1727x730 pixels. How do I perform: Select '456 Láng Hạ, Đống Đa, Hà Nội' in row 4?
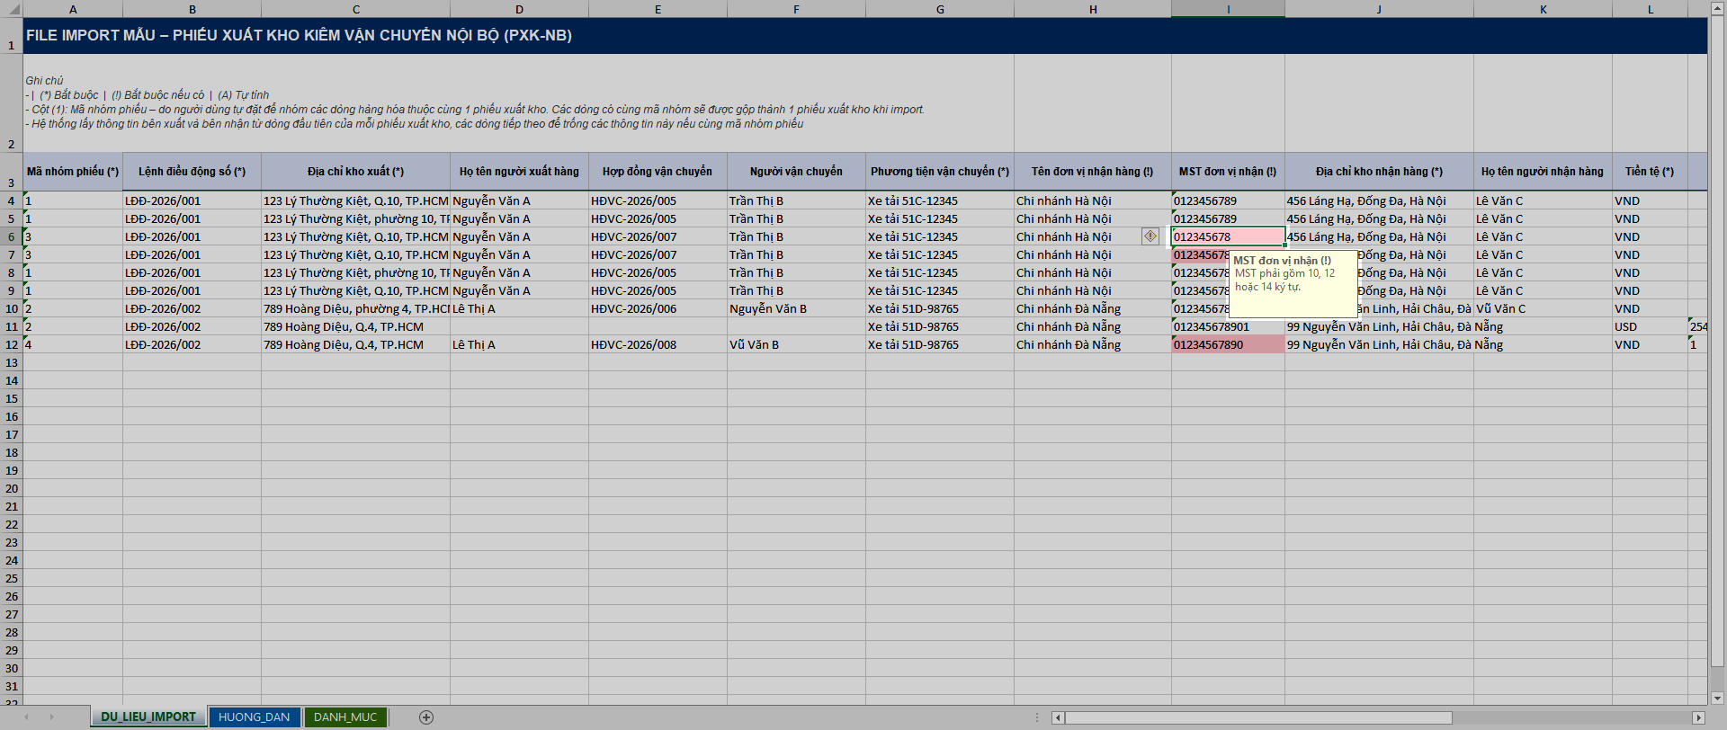[1379, 200]
